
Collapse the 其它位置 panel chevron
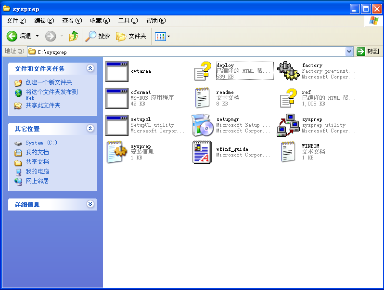(90, 128)
